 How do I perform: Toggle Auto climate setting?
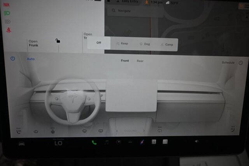tap(31, 59)
